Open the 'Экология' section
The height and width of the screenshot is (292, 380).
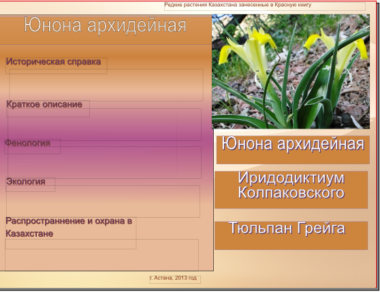coord(26,182)
